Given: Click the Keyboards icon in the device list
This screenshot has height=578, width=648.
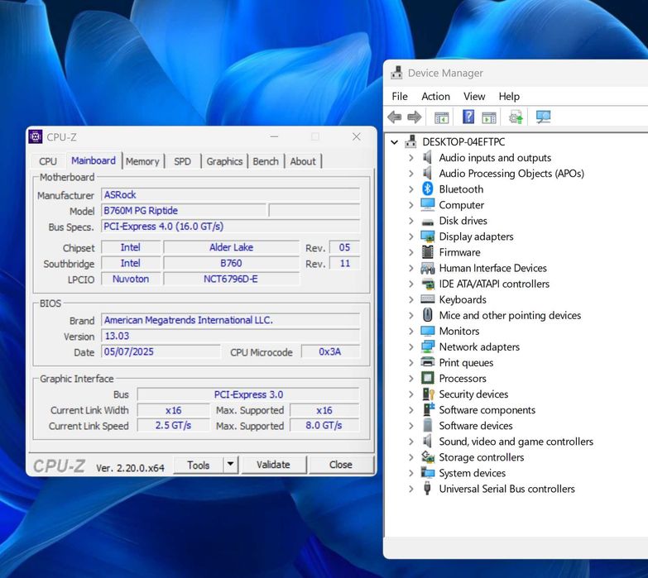Looking at the screenshot, I should click(427, 299).
